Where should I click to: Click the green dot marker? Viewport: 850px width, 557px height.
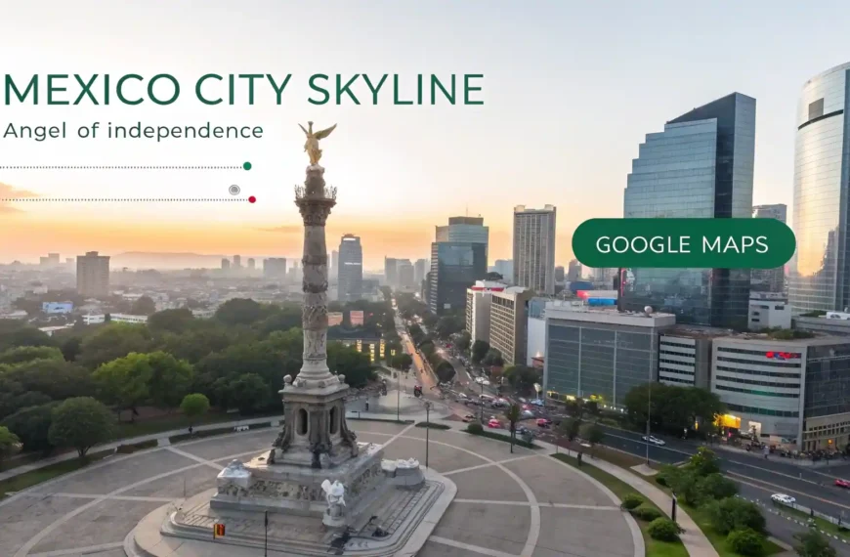click(x=247, y=166)
